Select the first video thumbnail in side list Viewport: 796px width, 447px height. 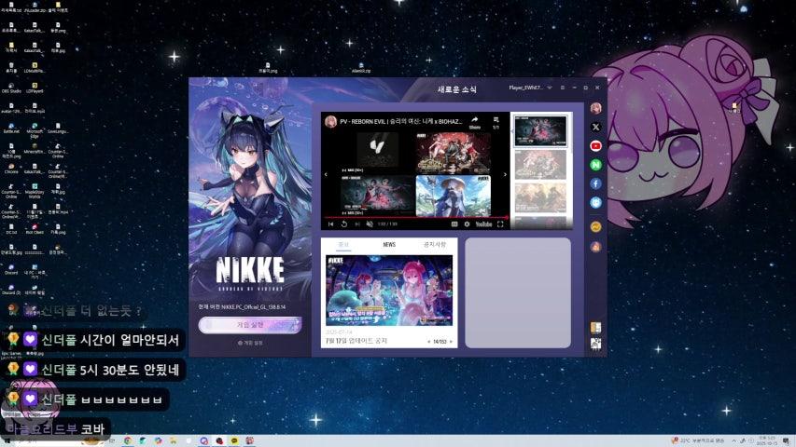540,130
